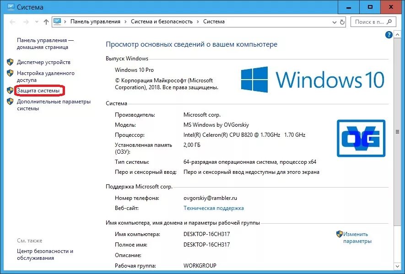
Task: Click the Windows 10 logo image
Action: click(313, 80)
